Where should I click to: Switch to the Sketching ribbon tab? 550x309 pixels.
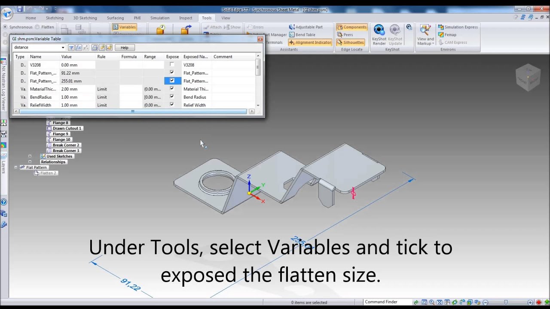(x=55, y=18)
